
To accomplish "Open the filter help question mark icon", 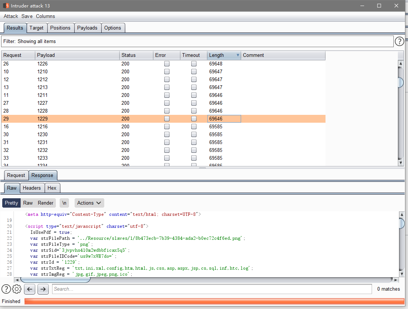I will (x=400, y=42).
